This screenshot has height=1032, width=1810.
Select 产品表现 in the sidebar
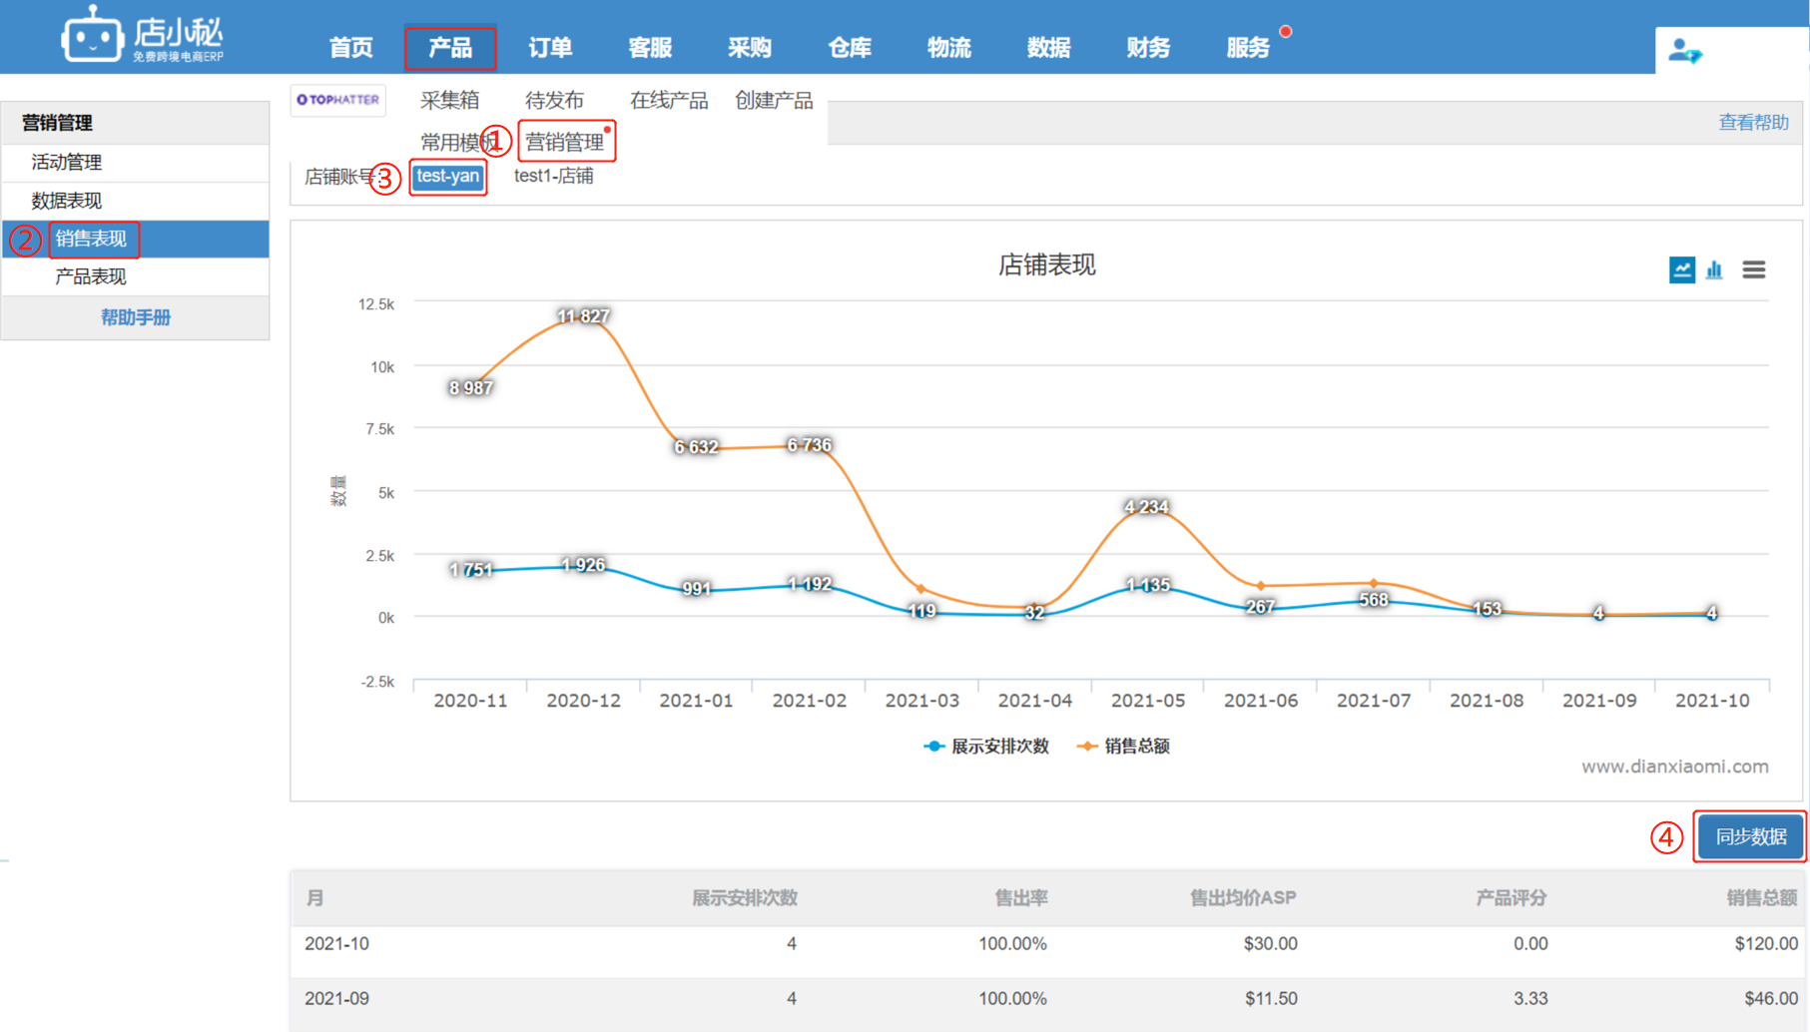[x=91, y=276]
